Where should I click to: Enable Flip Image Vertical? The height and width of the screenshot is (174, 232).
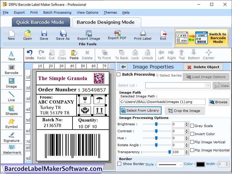pyautogui.click(x=193, y=142)
